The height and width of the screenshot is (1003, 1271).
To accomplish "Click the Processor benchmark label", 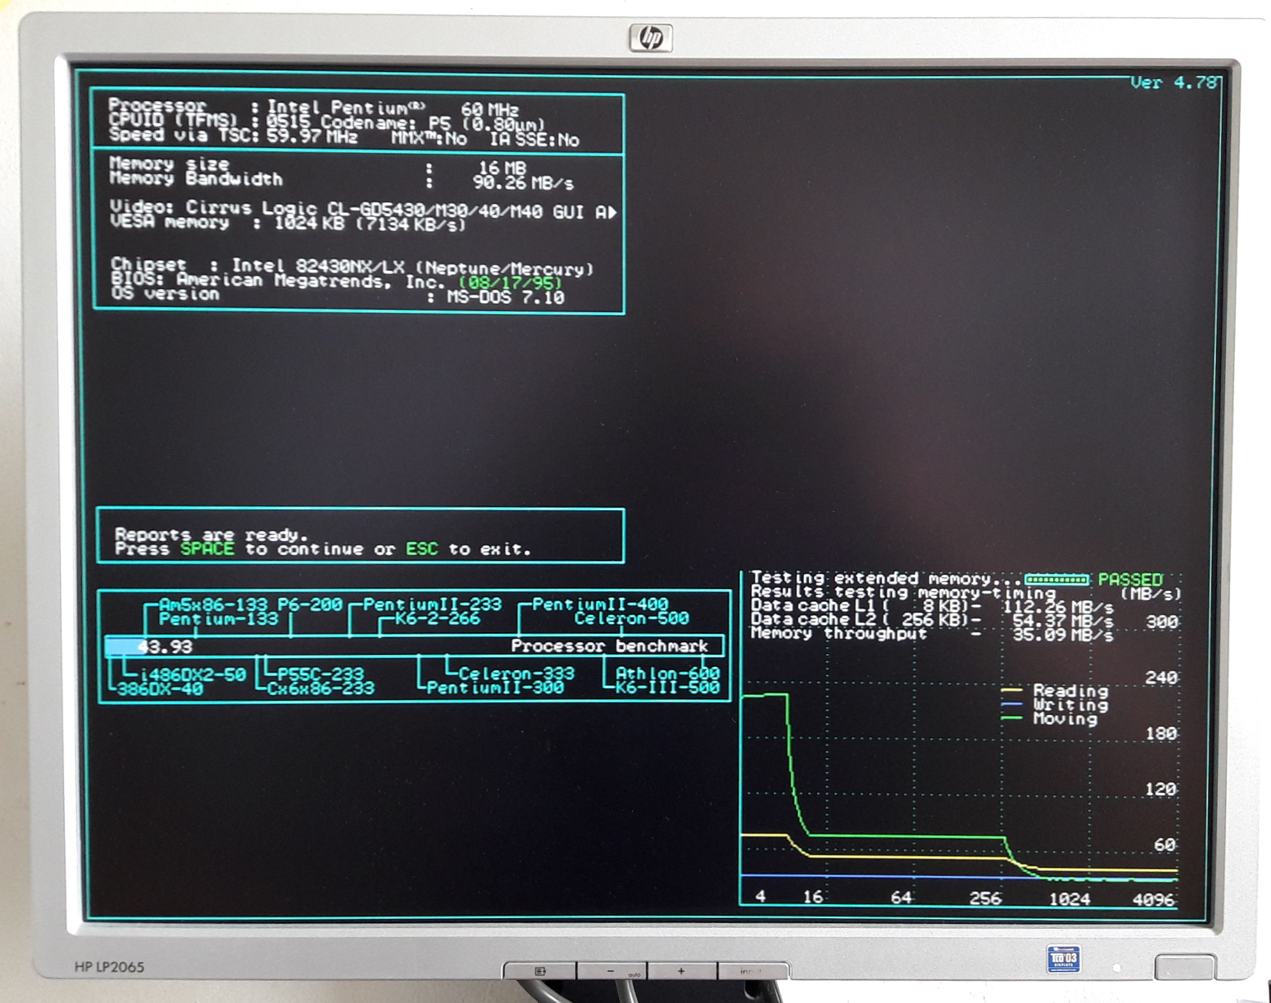I will 609,646.
